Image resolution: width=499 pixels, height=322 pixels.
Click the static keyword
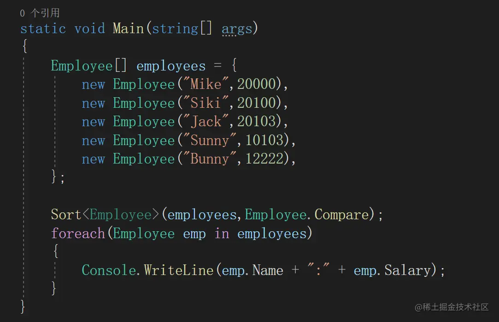coord(43,28)
